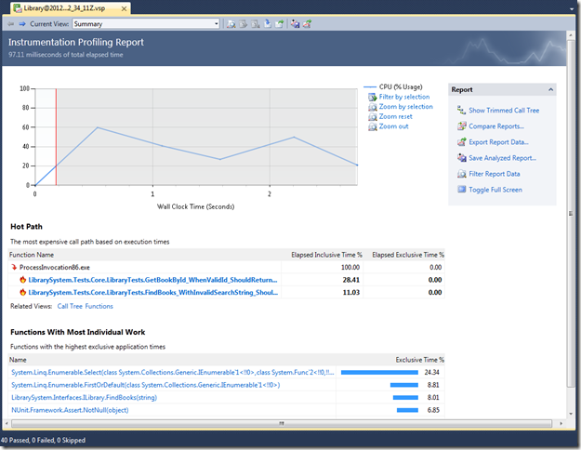The image size is (581, 450).
Task: Open the Filter Report Data link
Action: coord(495,174)
